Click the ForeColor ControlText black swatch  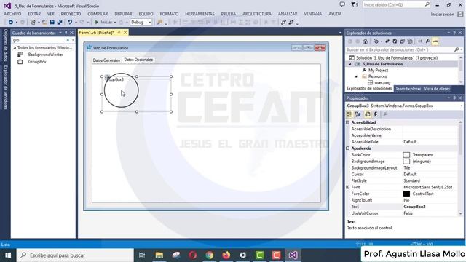pyautogui.click(x=406, y=194)
